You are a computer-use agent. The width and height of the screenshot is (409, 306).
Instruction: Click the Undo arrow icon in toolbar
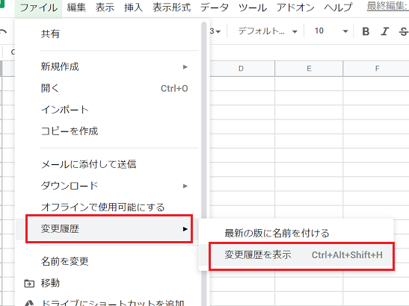click(3, 31)
